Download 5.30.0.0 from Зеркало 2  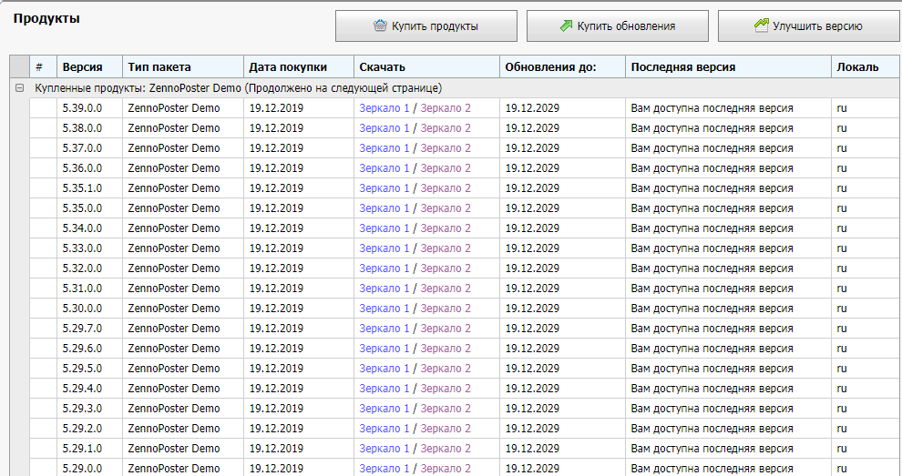[x=446, y=309]
